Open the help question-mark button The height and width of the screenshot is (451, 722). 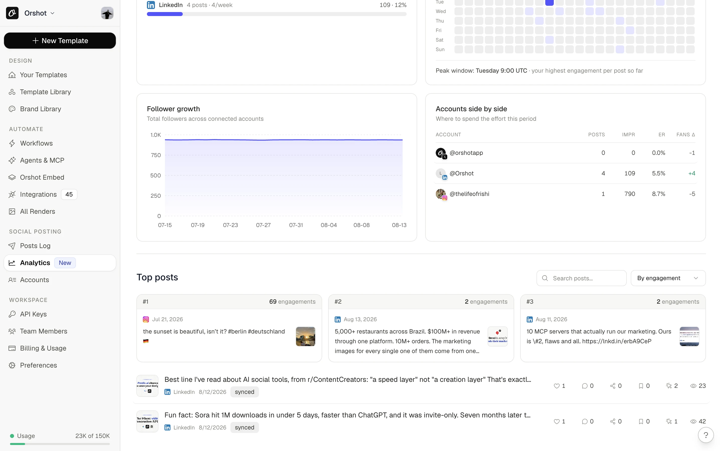tap(706, 435)
